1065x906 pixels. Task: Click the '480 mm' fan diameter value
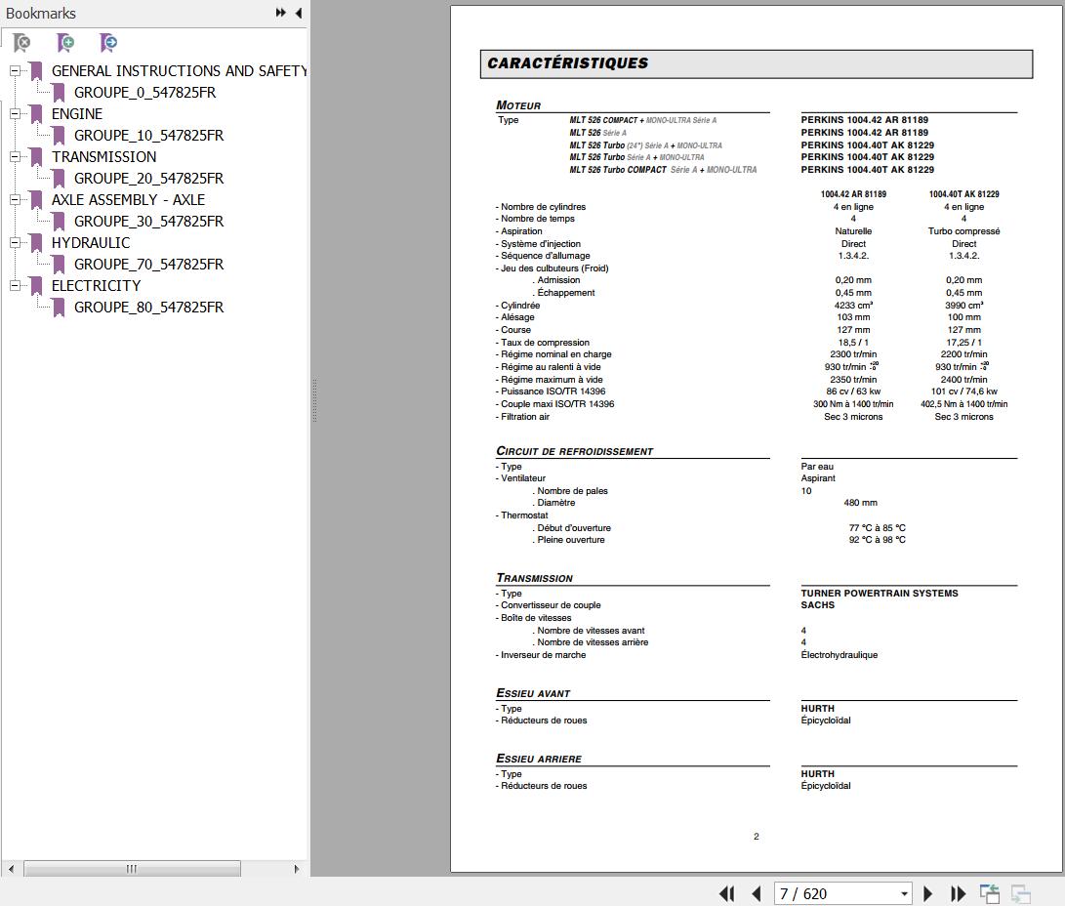pyautogui.click(x=861, y=503)
